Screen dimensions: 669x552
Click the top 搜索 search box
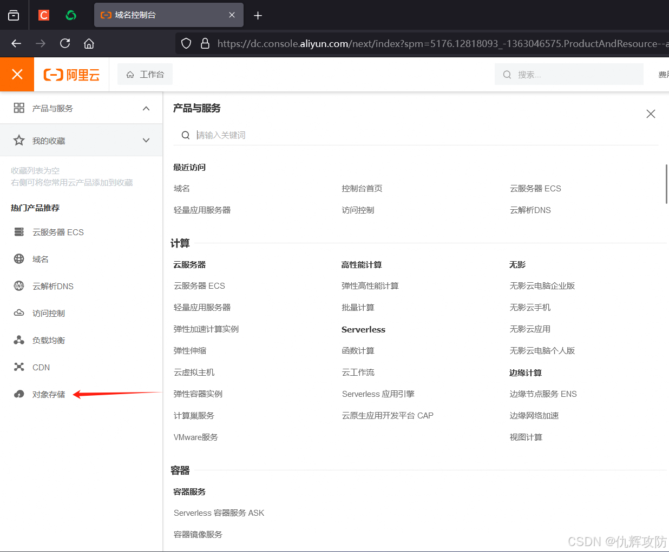click(569, 75)
